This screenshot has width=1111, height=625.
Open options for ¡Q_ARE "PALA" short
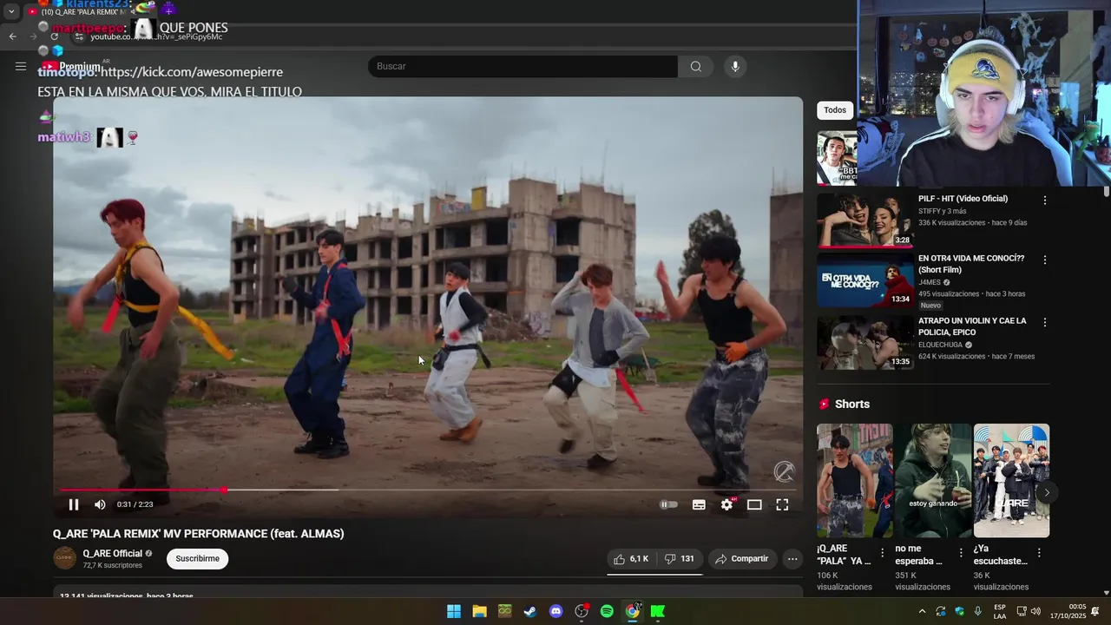883,553
